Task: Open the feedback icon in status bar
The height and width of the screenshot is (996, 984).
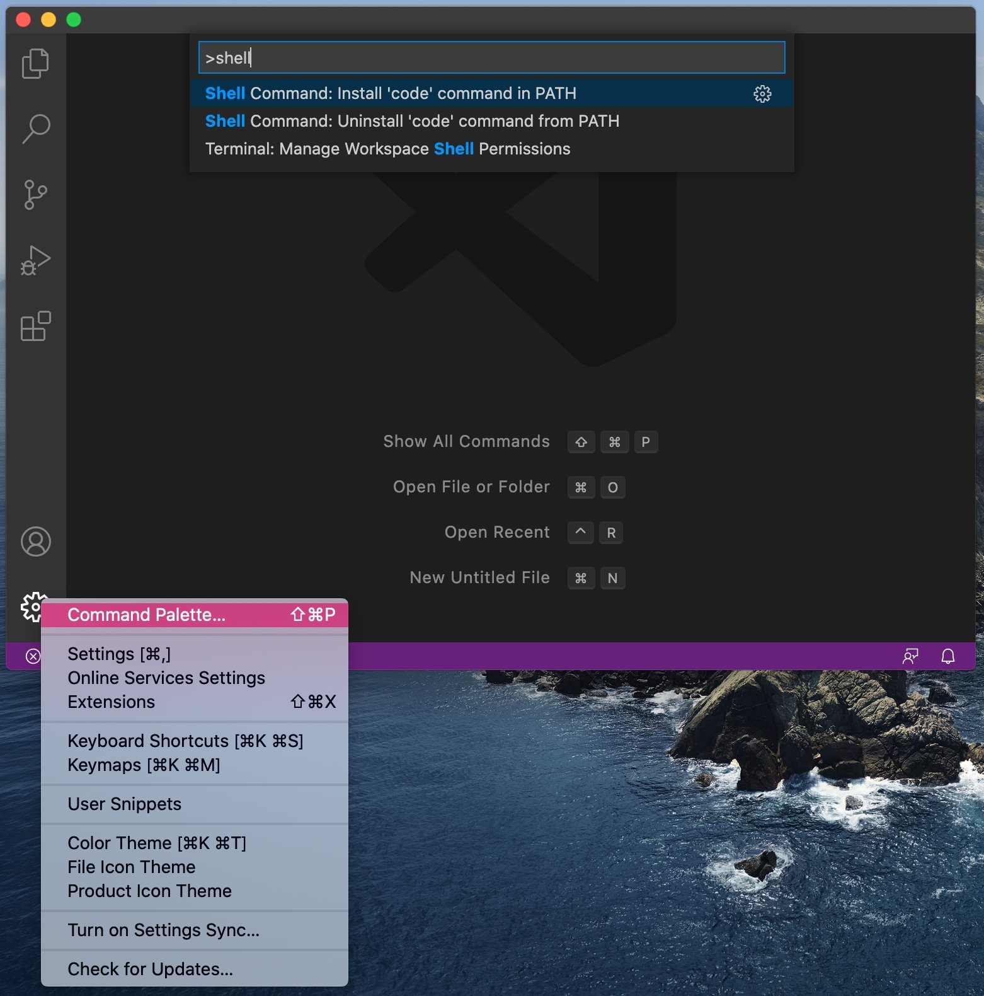Action: tap(910, 656)
